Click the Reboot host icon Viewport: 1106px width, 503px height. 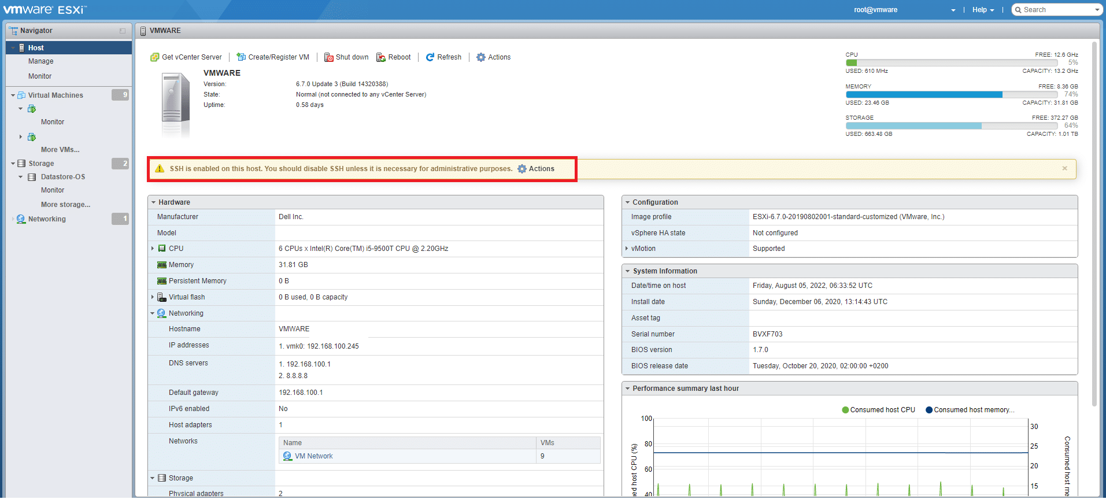(x=381, y=57)
